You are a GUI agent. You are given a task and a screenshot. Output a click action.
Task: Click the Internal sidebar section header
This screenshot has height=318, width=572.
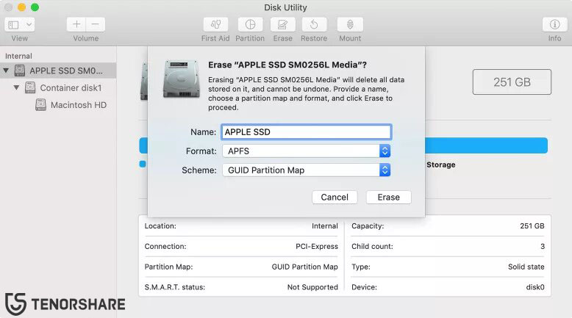click(x=18, y=56)
